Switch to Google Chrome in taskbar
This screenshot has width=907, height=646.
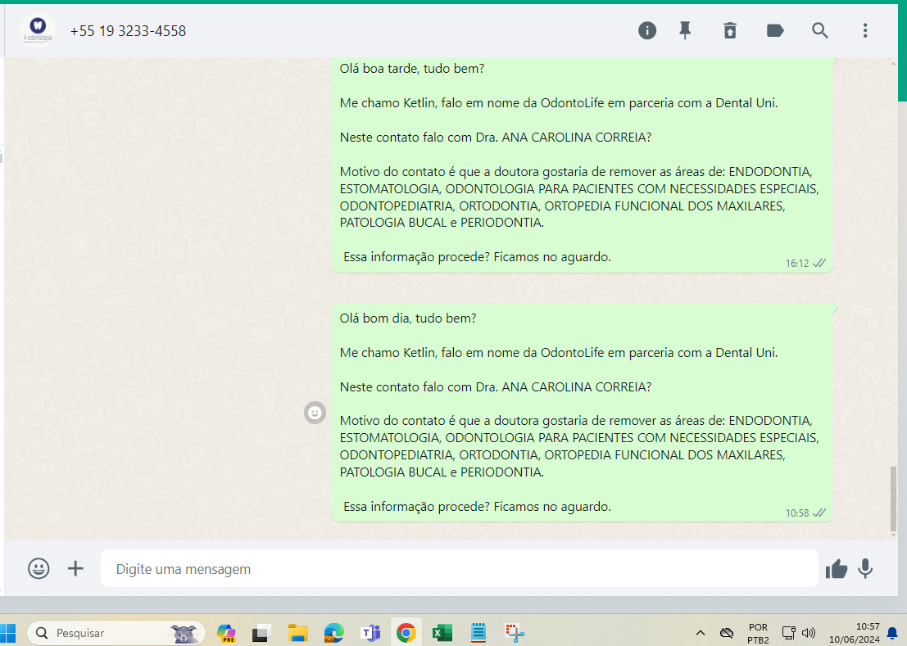(406, 633)
